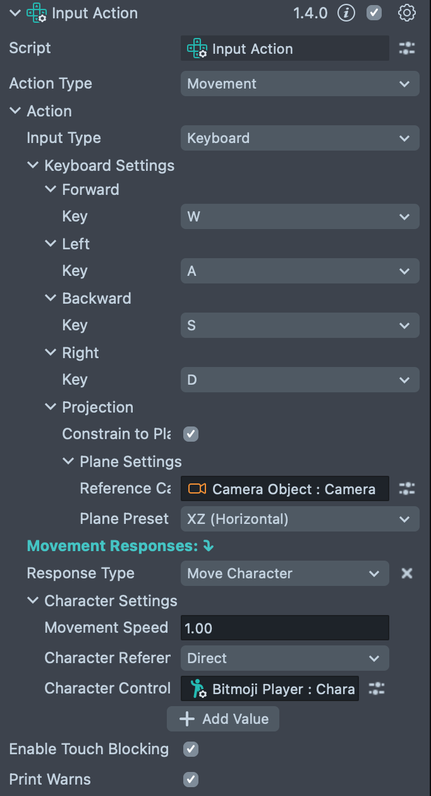Open the Plane Preset dropdown

coord(300,519)
